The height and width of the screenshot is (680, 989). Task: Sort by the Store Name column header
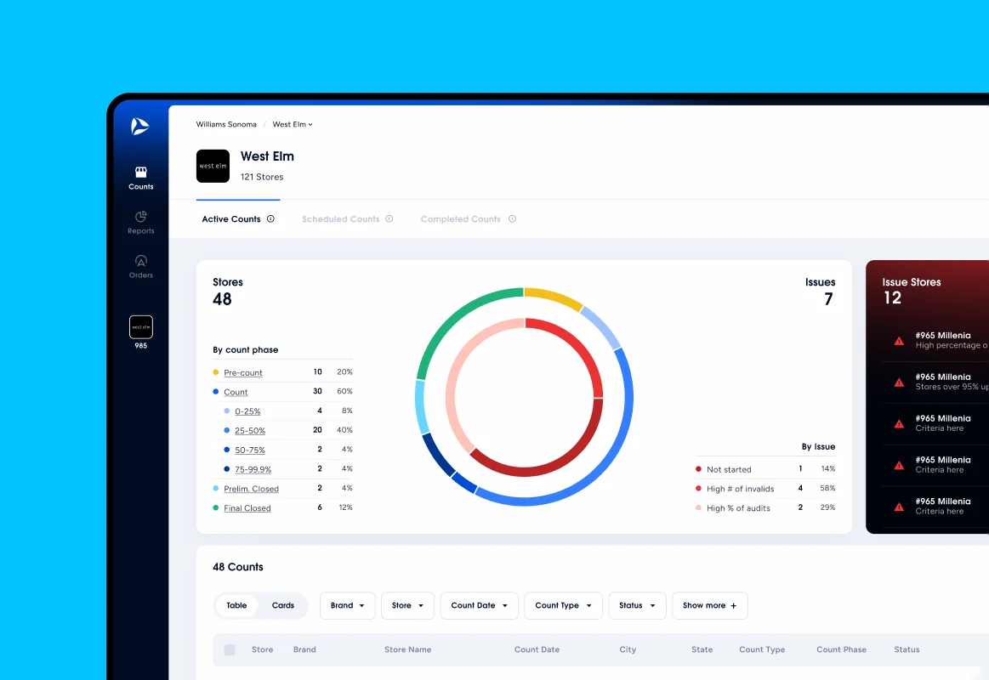click(x=408, y=649)
